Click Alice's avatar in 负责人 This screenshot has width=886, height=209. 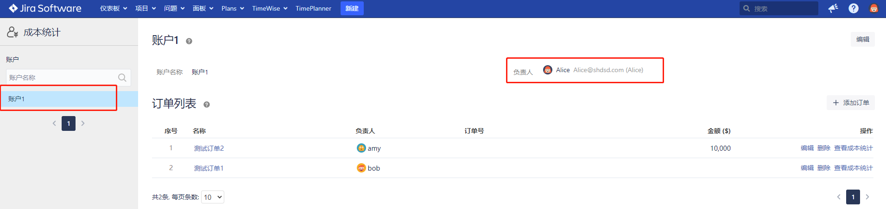pos(548,70)
